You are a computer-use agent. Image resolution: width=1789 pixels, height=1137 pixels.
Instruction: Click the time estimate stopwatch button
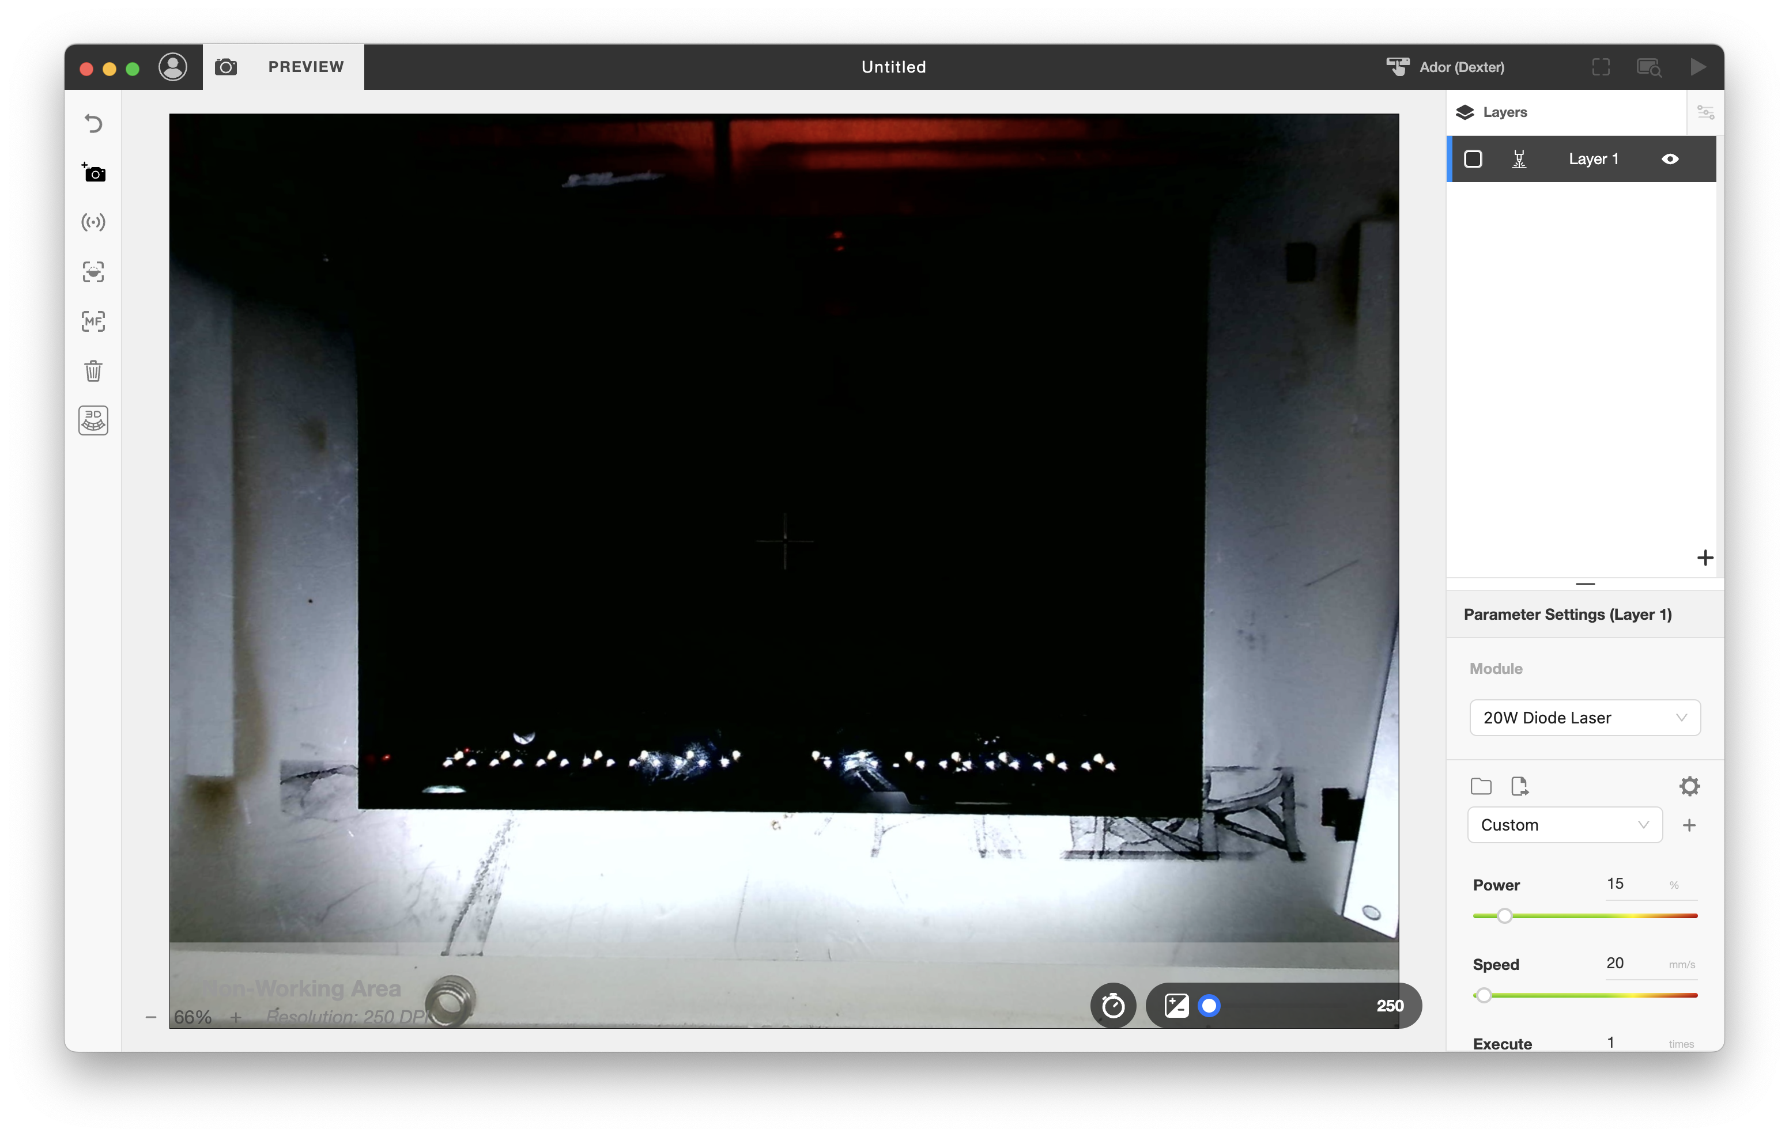point(1113,1006)
